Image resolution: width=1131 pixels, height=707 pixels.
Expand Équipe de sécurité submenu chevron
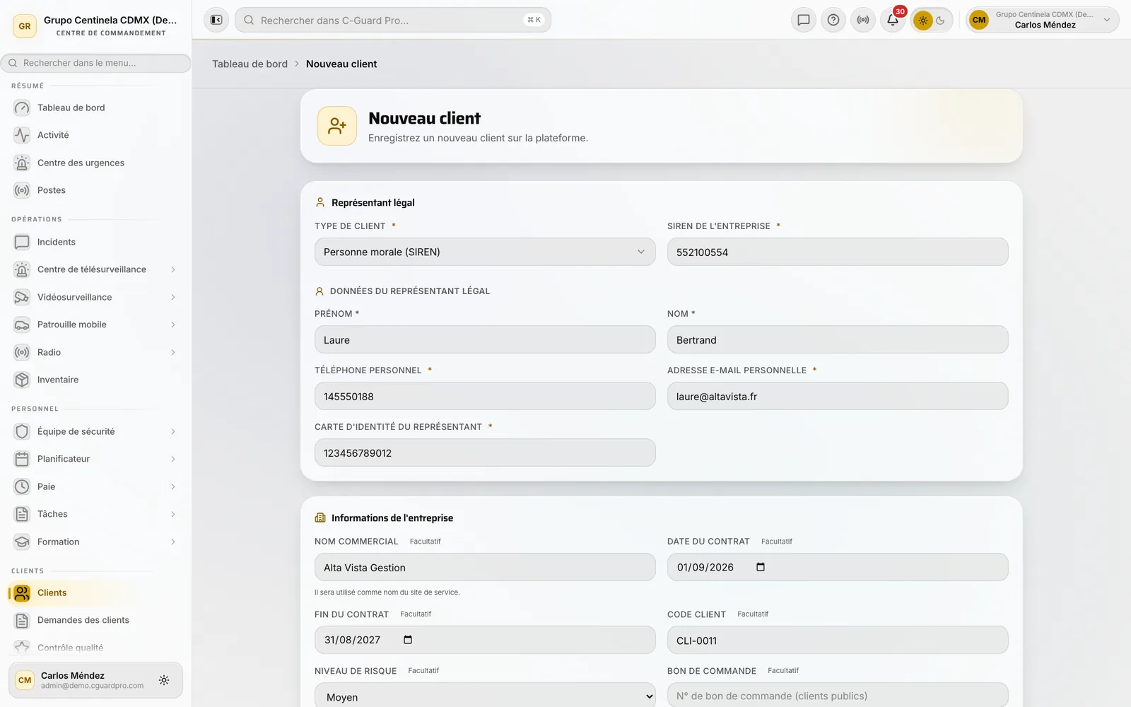(172, 431)
